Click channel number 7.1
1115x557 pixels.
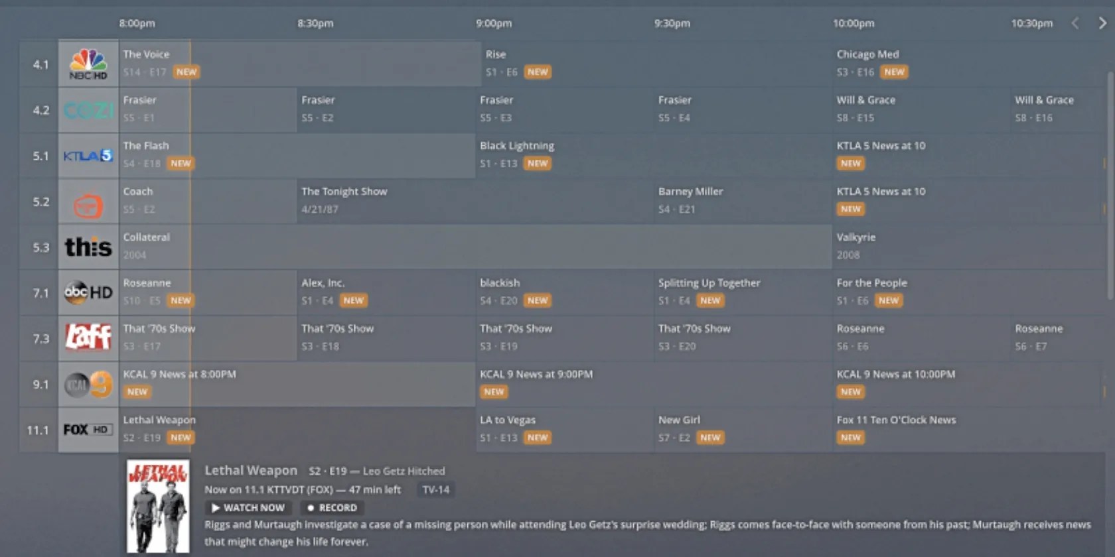(40, 292)
